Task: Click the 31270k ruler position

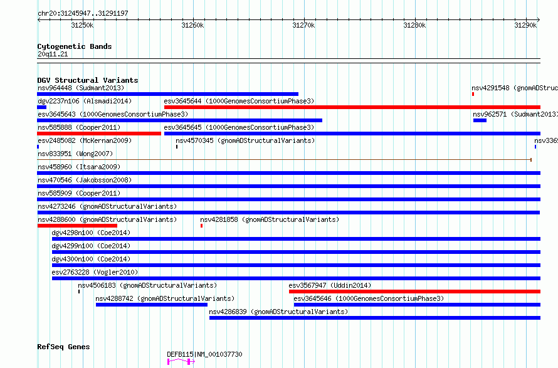Action: pyautogui.click(x=303, y=25)
